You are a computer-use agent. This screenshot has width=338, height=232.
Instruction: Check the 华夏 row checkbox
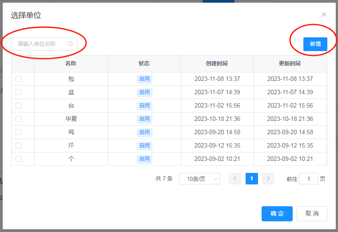tap(19, 119)
